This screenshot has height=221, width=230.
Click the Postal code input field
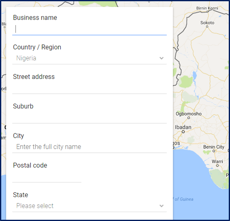click(x=47, y=177)
